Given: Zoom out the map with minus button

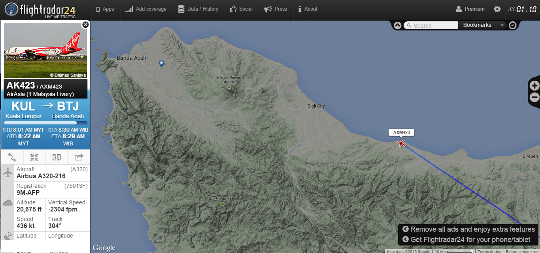Looking at the screenshot, I should pos(534,97).
